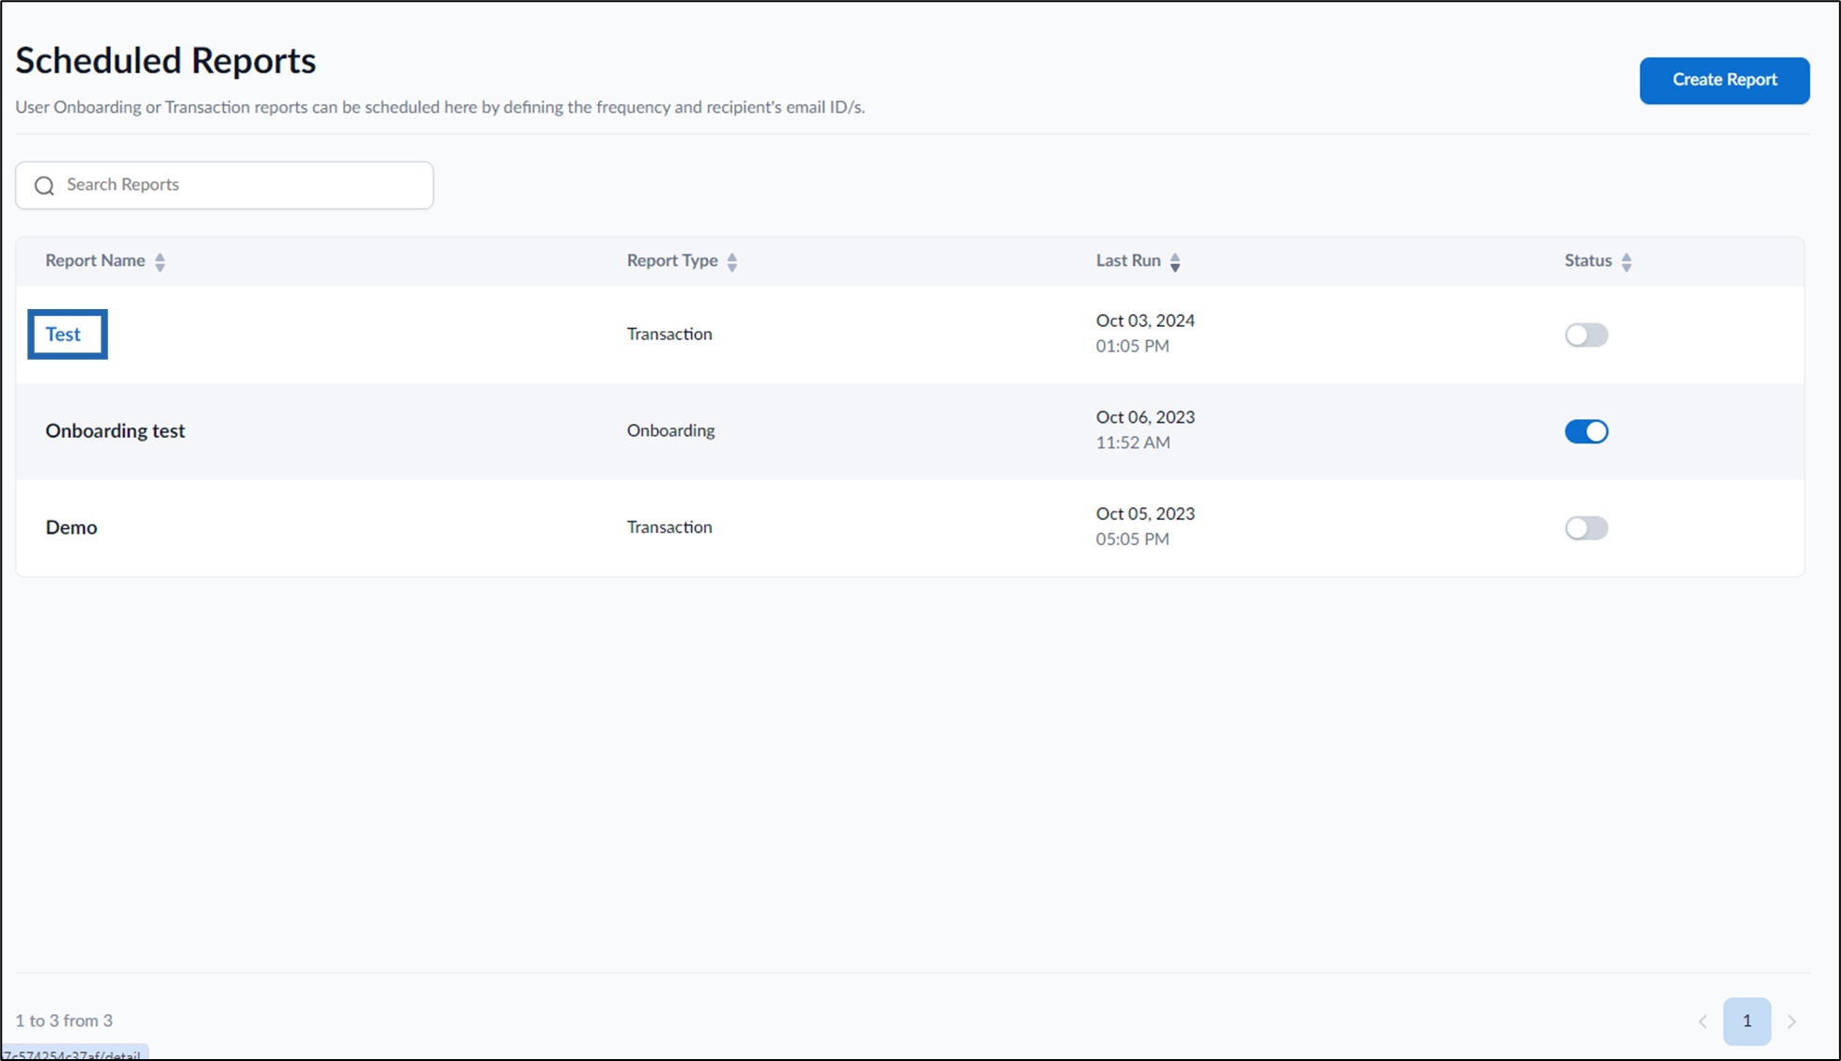
Task: Focus the Search Reports field
Action: (x=224, y=185)
